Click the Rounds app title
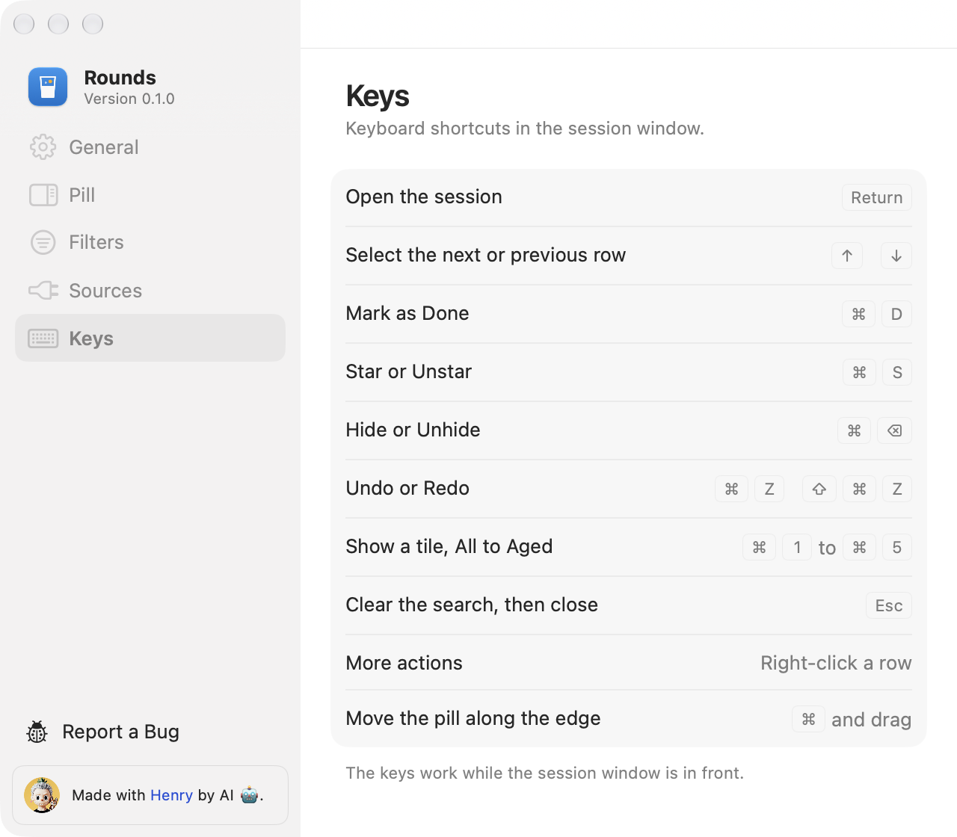957x837 pixels. point(120,78)
